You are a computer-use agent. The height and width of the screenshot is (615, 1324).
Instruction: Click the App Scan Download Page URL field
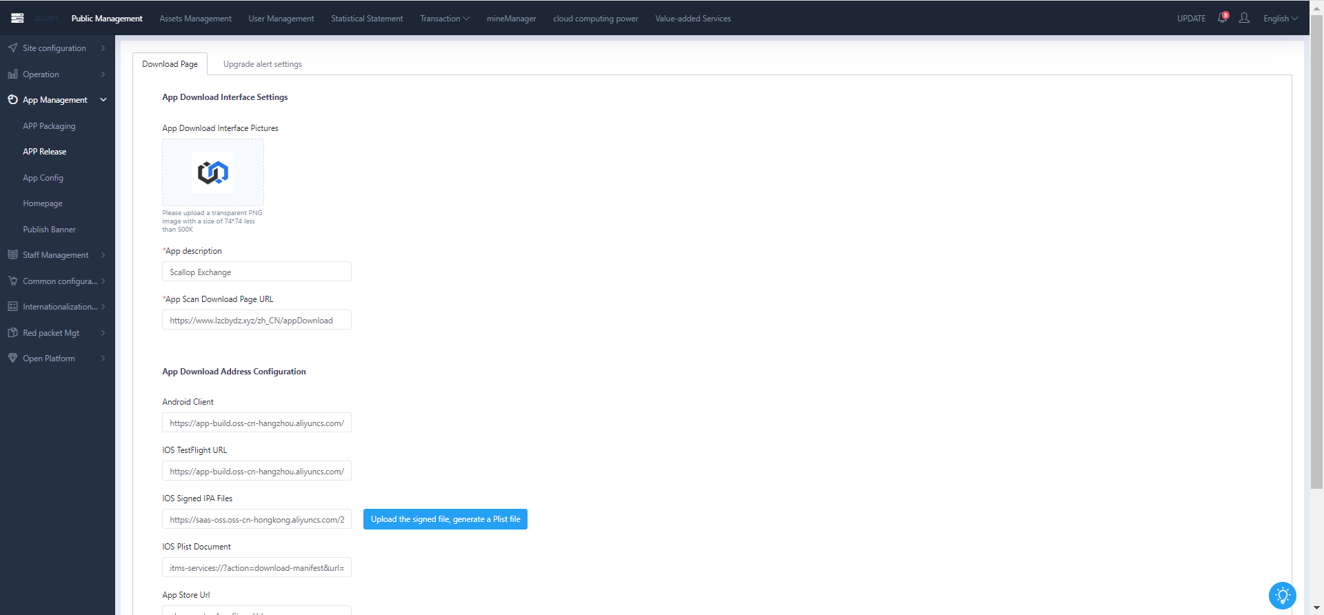pos(257,320)
